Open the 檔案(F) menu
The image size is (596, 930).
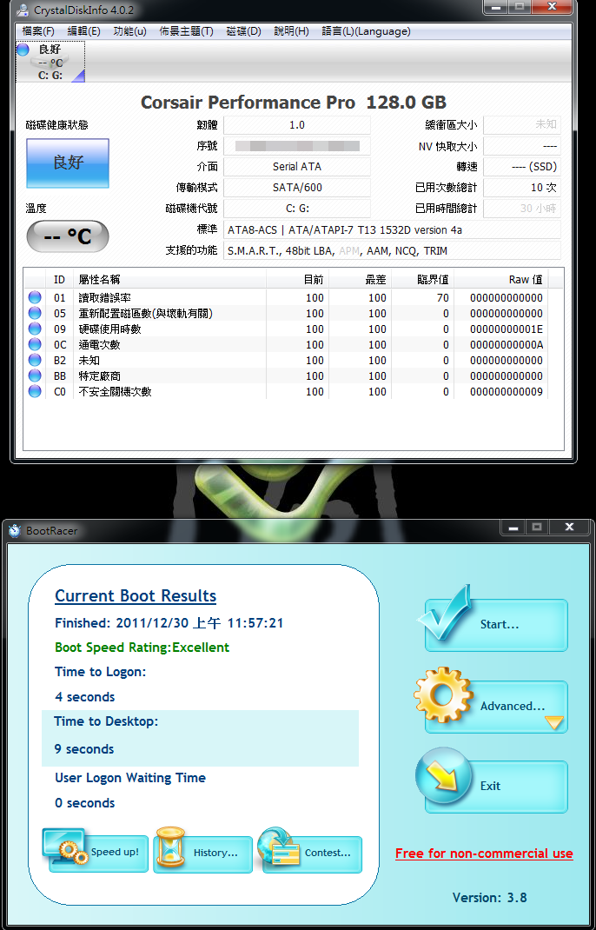pyautogui.click(x=38, y=31)
